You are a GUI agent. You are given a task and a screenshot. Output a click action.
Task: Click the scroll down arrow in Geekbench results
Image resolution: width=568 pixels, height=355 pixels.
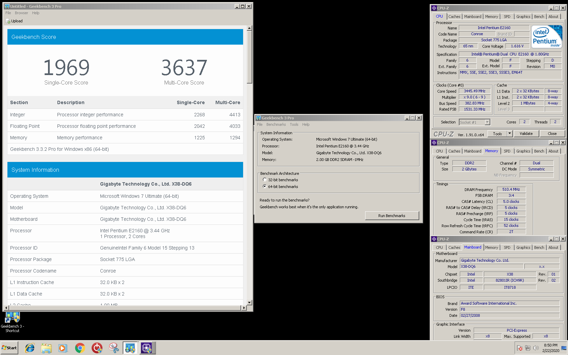pyautogui.click(x=250, y=303)
